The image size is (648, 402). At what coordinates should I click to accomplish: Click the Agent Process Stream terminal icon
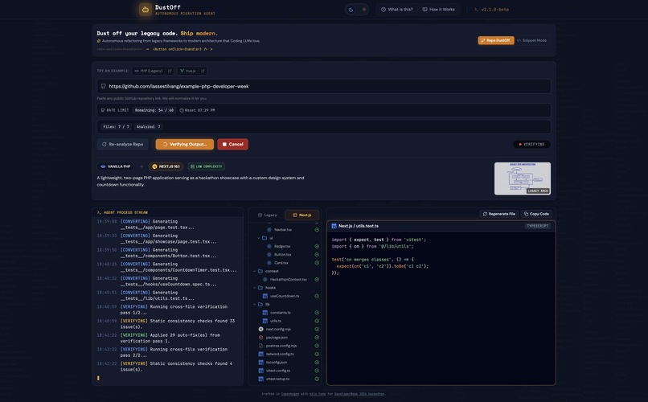click(x=99, y=212)
